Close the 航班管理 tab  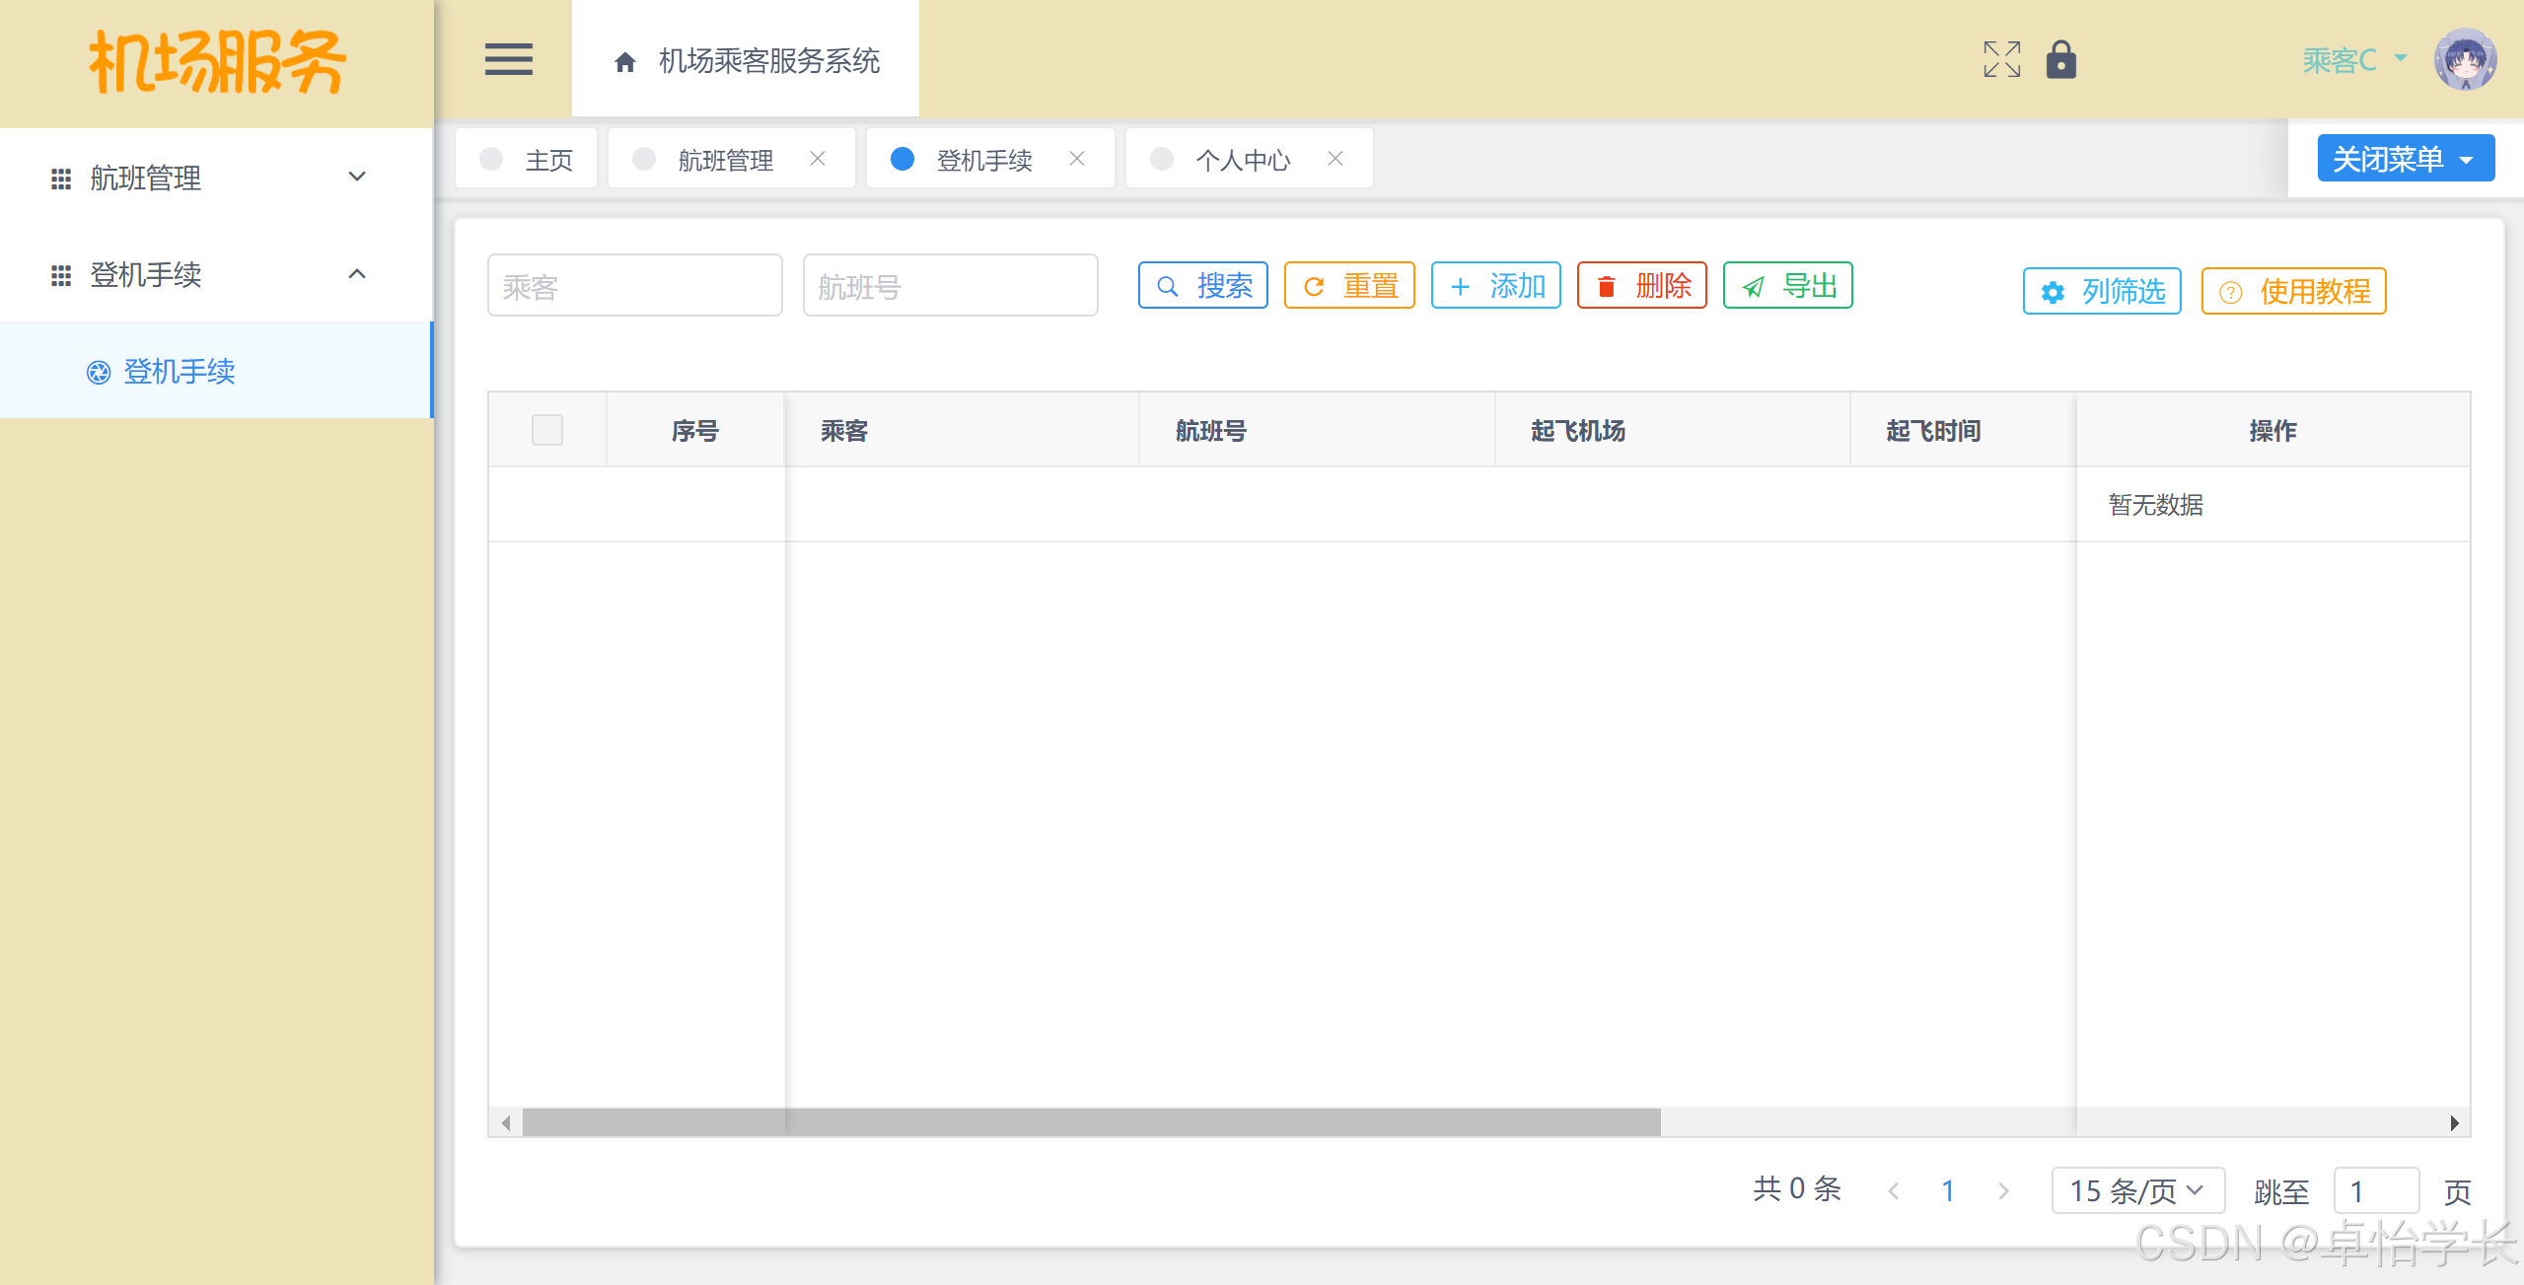tap(818, 159)
